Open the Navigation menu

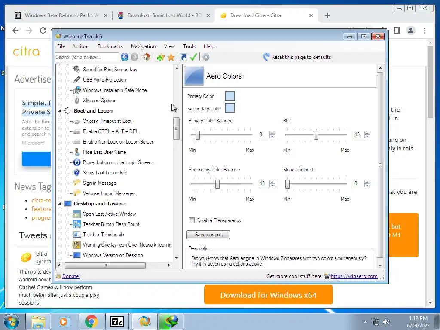(144, 46)
